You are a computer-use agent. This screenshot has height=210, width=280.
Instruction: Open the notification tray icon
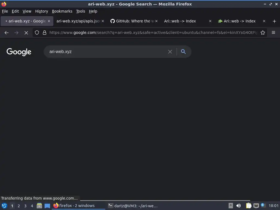[x=263, y=205]
